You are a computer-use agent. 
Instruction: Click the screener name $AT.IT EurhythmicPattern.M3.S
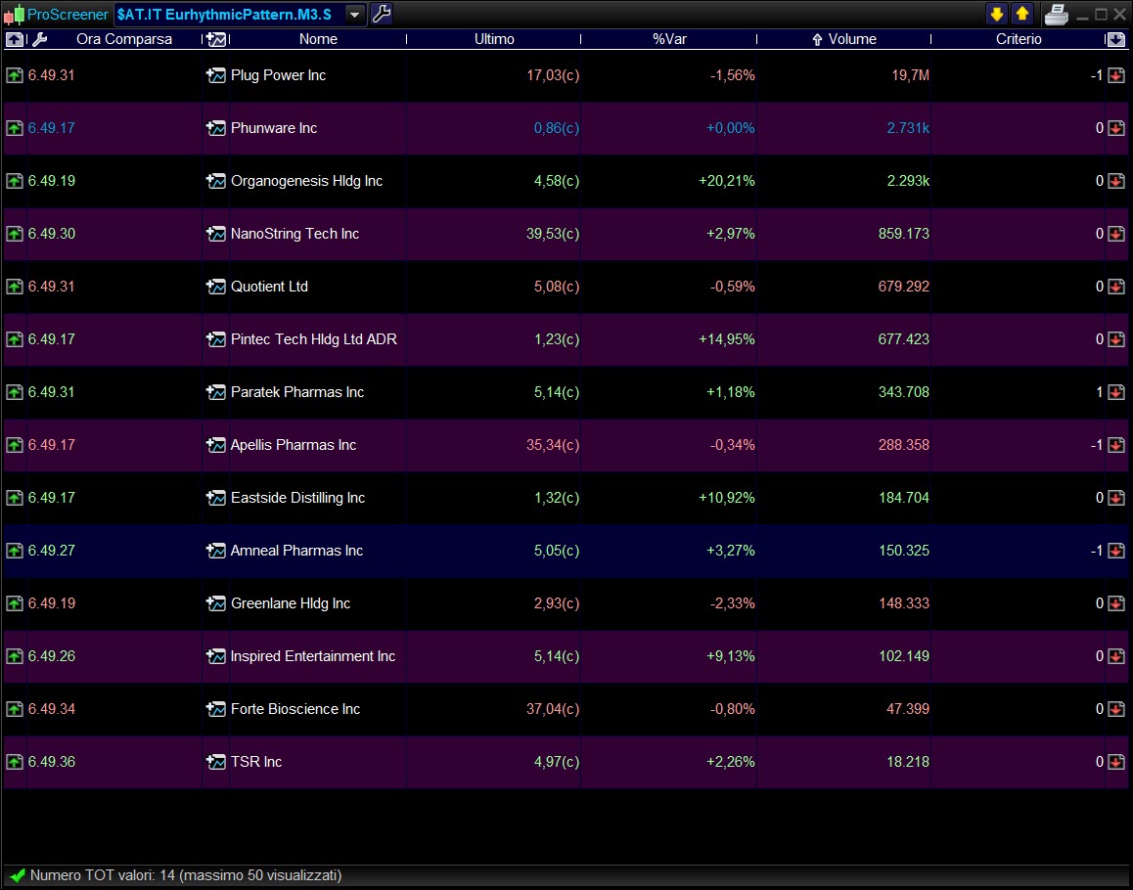coord(224,15)
